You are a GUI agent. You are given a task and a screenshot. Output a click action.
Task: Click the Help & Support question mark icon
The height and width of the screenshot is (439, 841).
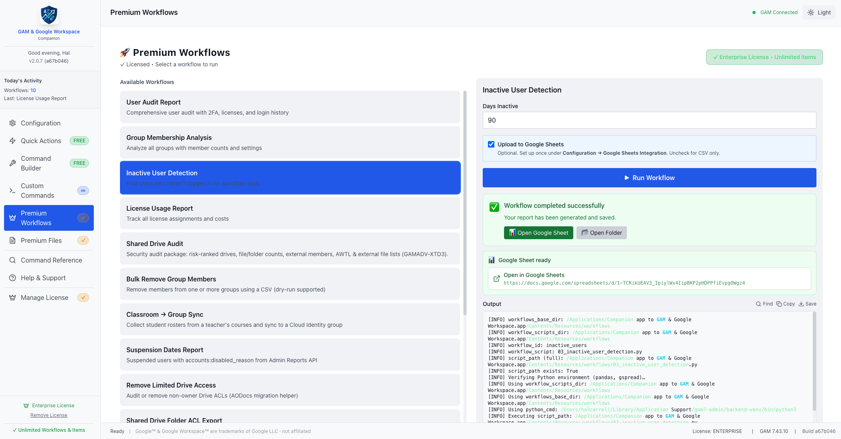click(x=12, y=278)
